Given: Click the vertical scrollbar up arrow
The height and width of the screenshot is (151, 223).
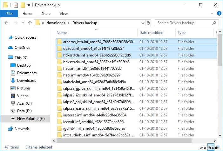Looking at the screenshot, I should pyautogui.click(x=220, y=31).
